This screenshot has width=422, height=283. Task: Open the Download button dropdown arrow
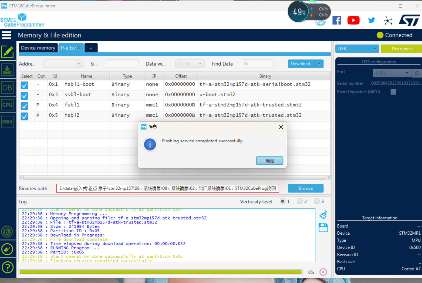click(319, 64)
